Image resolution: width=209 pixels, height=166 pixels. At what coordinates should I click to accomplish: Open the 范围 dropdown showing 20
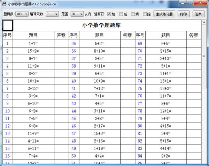pos(77,14)
